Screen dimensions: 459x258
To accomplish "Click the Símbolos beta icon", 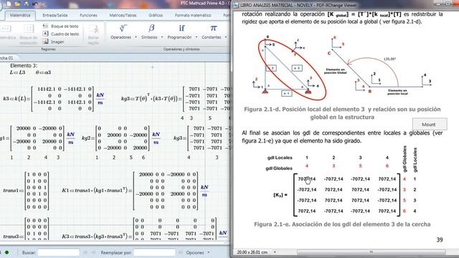I will [151, 29].
